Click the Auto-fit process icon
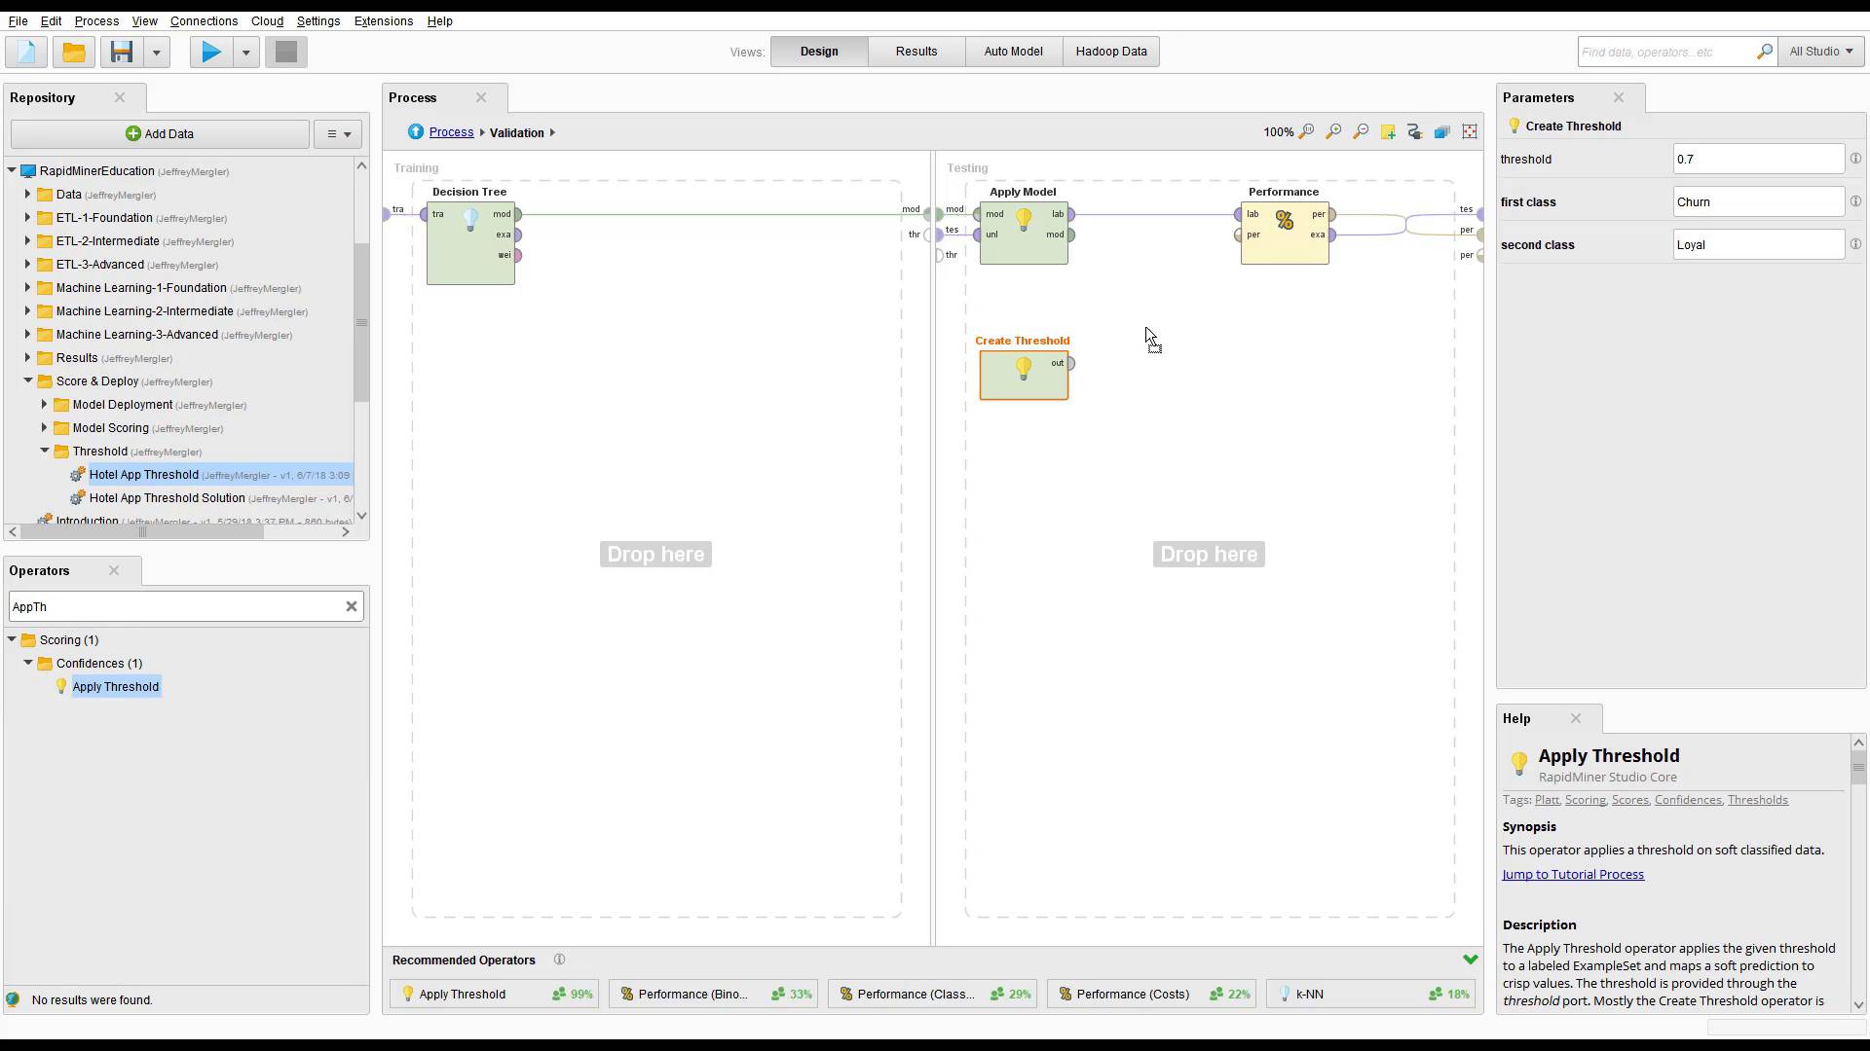 (1470, 131)
